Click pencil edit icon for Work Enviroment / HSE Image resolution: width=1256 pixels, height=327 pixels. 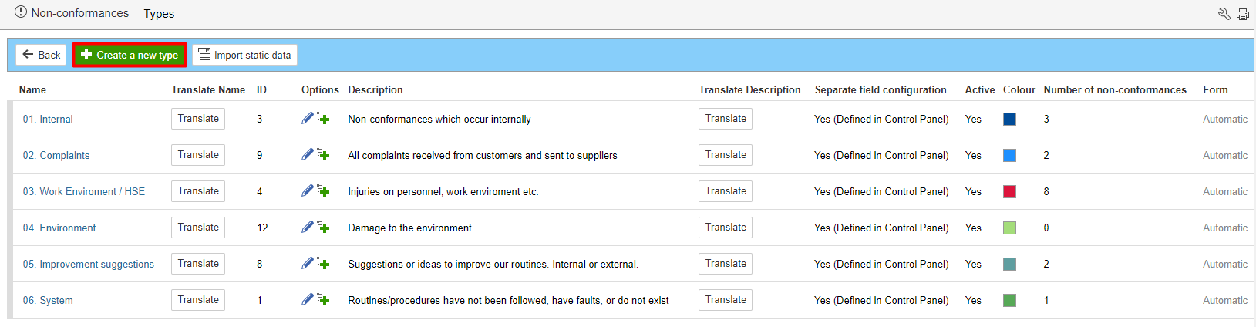coord(307,191)
